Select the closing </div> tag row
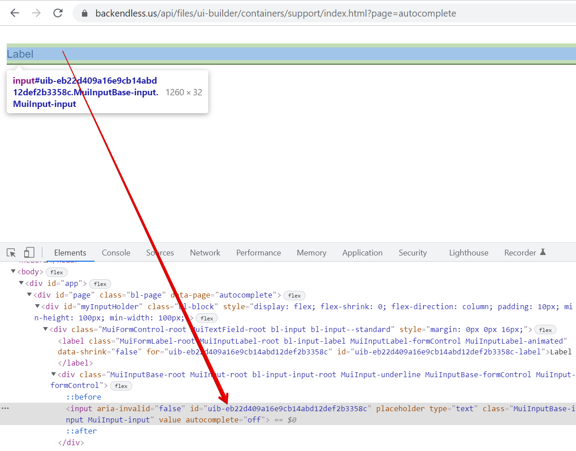The image size is (576, 451). [x=71, y=442]
